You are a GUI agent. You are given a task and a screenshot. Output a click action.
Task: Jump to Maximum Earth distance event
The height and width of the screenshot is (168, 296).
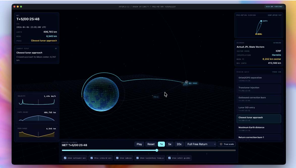click(259, 129)
